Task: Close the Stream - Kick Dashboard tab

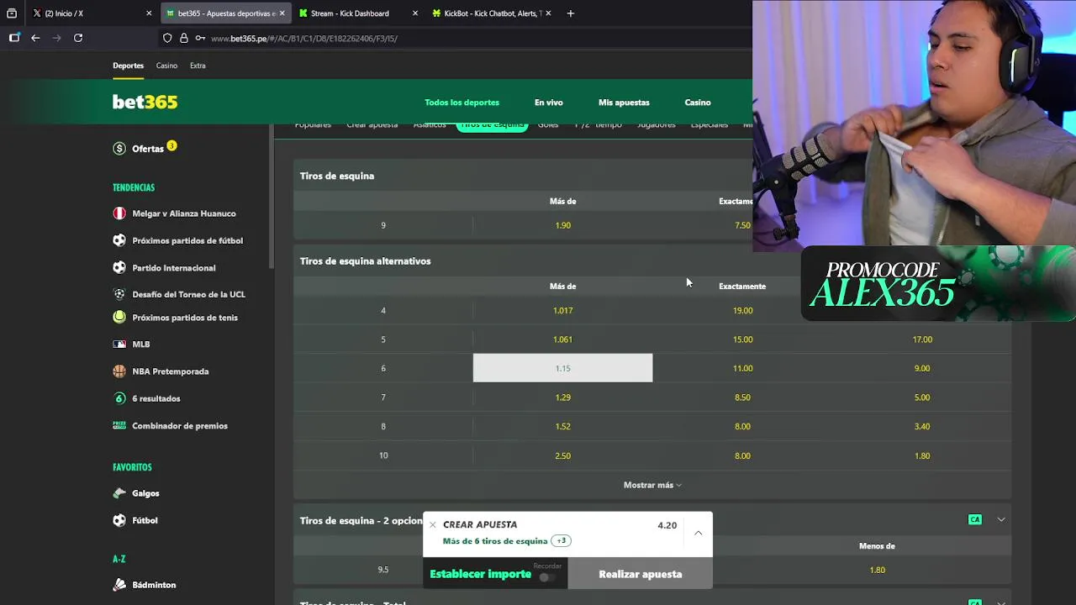Action: [x=415, y=13]
